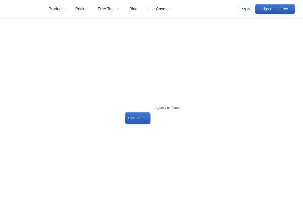Image resolution: width=303 pixels, height=202 pixels.
Task: Create an account via the header sign-up button
Action: 275,9
